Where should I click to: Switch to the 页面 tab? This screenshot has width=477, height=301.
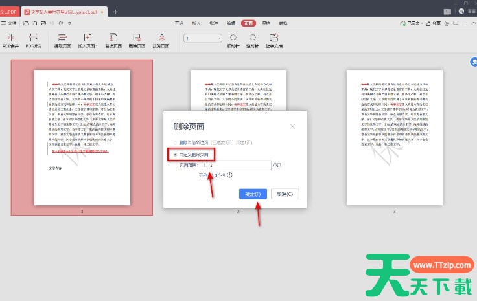pyautogui.click(x=248, y=23)
